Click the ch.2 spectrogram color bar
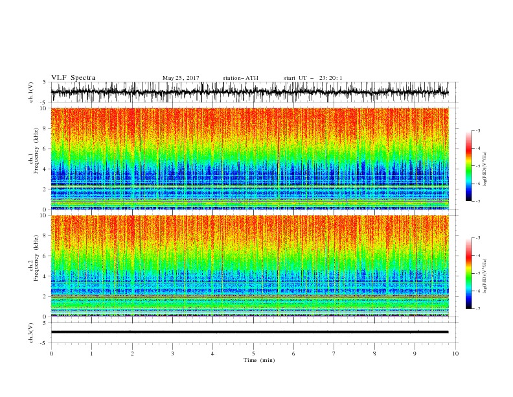 click(468, 273)
